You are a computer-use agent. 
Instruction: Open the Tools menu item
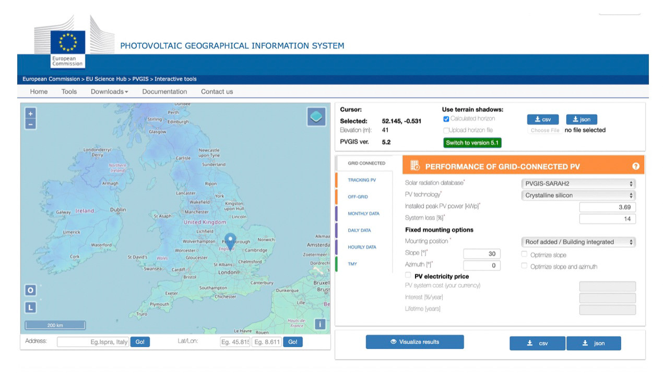(69, 91)
